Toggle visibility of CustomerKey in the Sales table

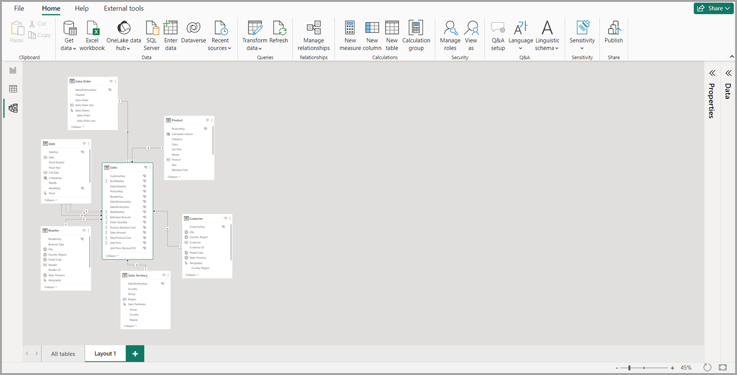coord(144,176)
